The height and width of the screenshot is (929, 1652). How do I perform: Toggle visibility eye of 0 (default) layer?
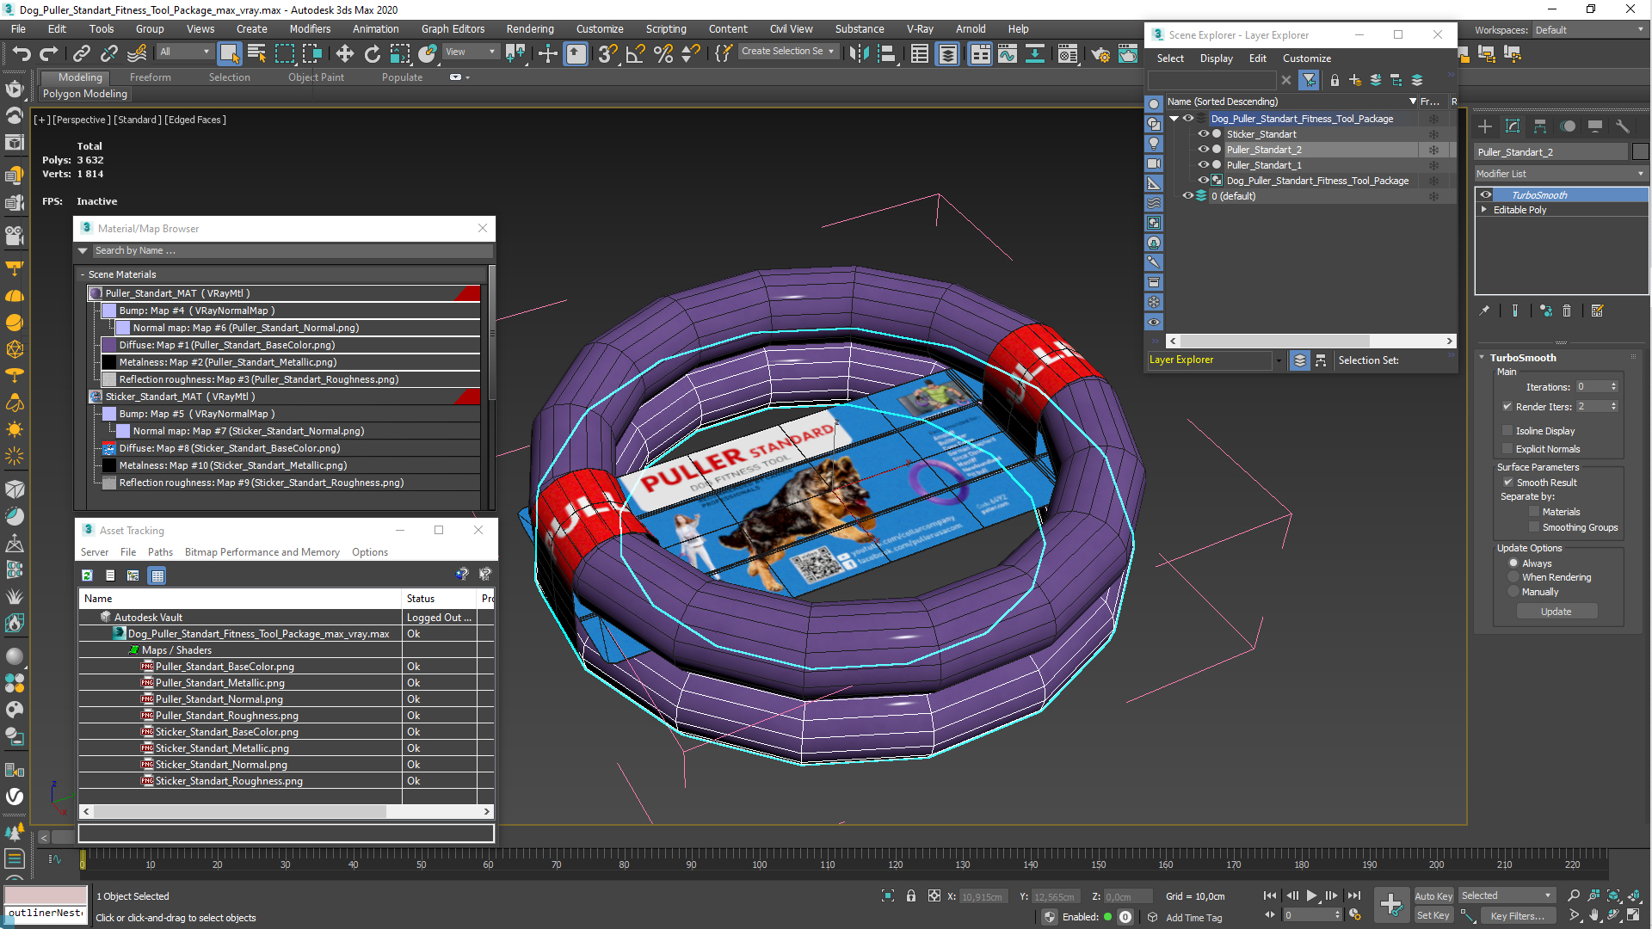[1188, 196]
